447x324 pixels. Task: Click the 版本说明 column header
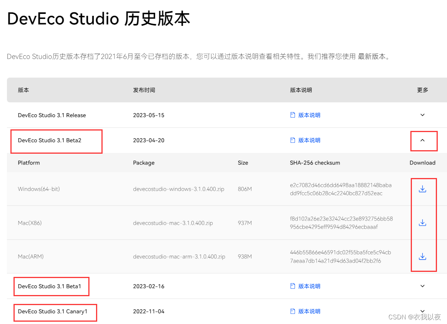coord(301,90)
